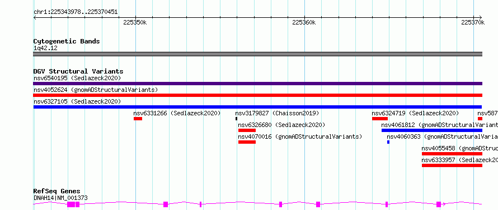Open the nsv6326680 (Sedlazeck2020) label
The height and width of the screenshot is (210, 498).
281,125
